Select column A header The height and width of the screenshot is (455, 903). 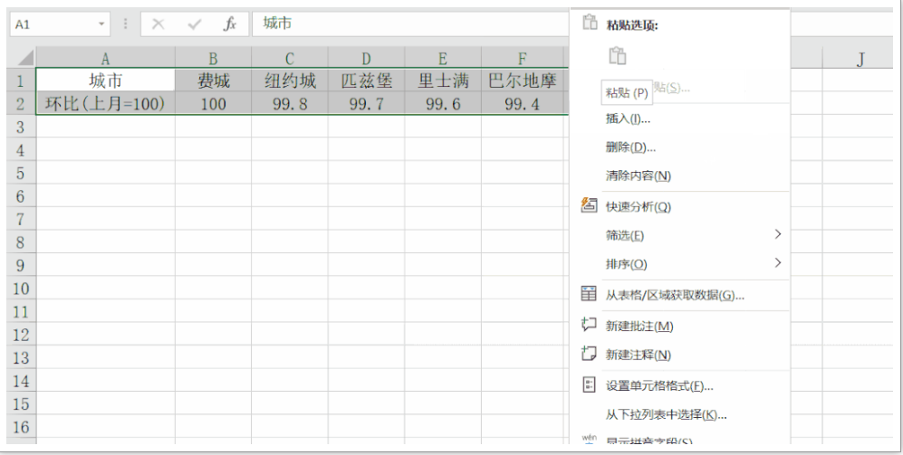tap(105, 58)
